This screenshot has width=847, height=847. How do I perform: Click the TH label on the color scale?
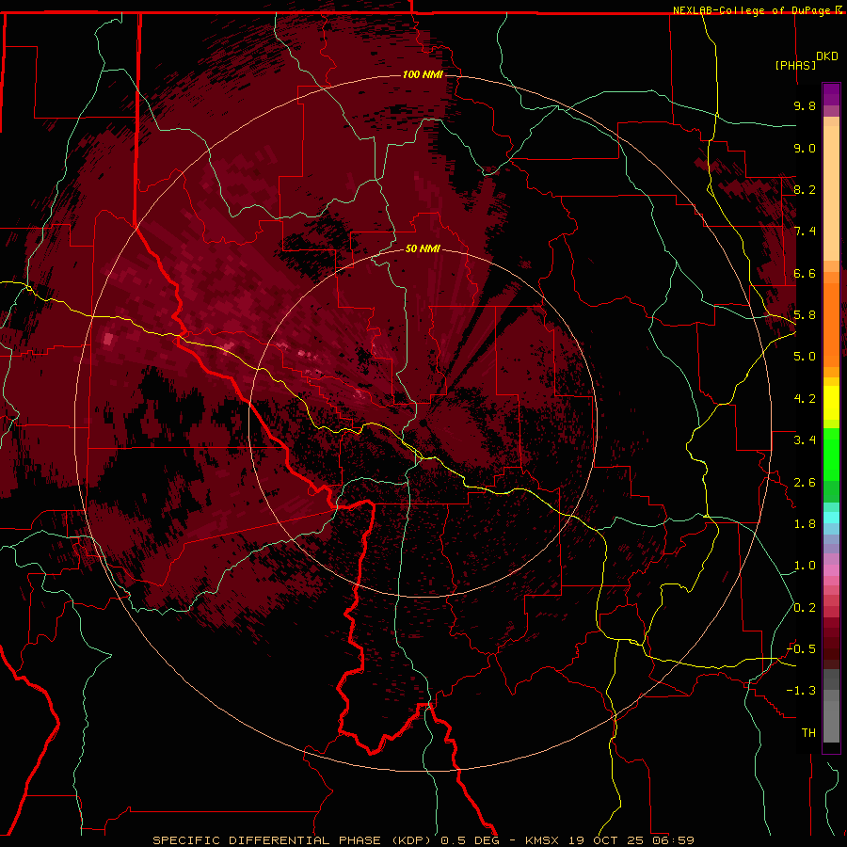pyautogui.click(x=808, y=733)
